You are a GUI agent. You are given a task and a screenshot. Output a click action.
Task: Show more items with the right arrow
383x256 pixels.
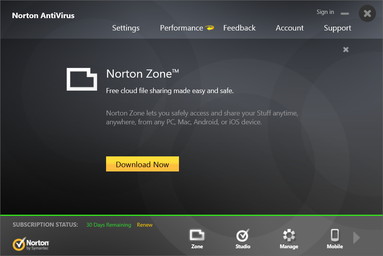(x=357, y=237)
